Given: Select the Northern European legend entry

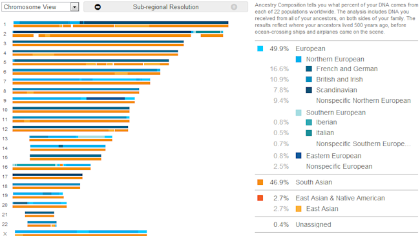Looking at the screenshot, I should (335, 59).
